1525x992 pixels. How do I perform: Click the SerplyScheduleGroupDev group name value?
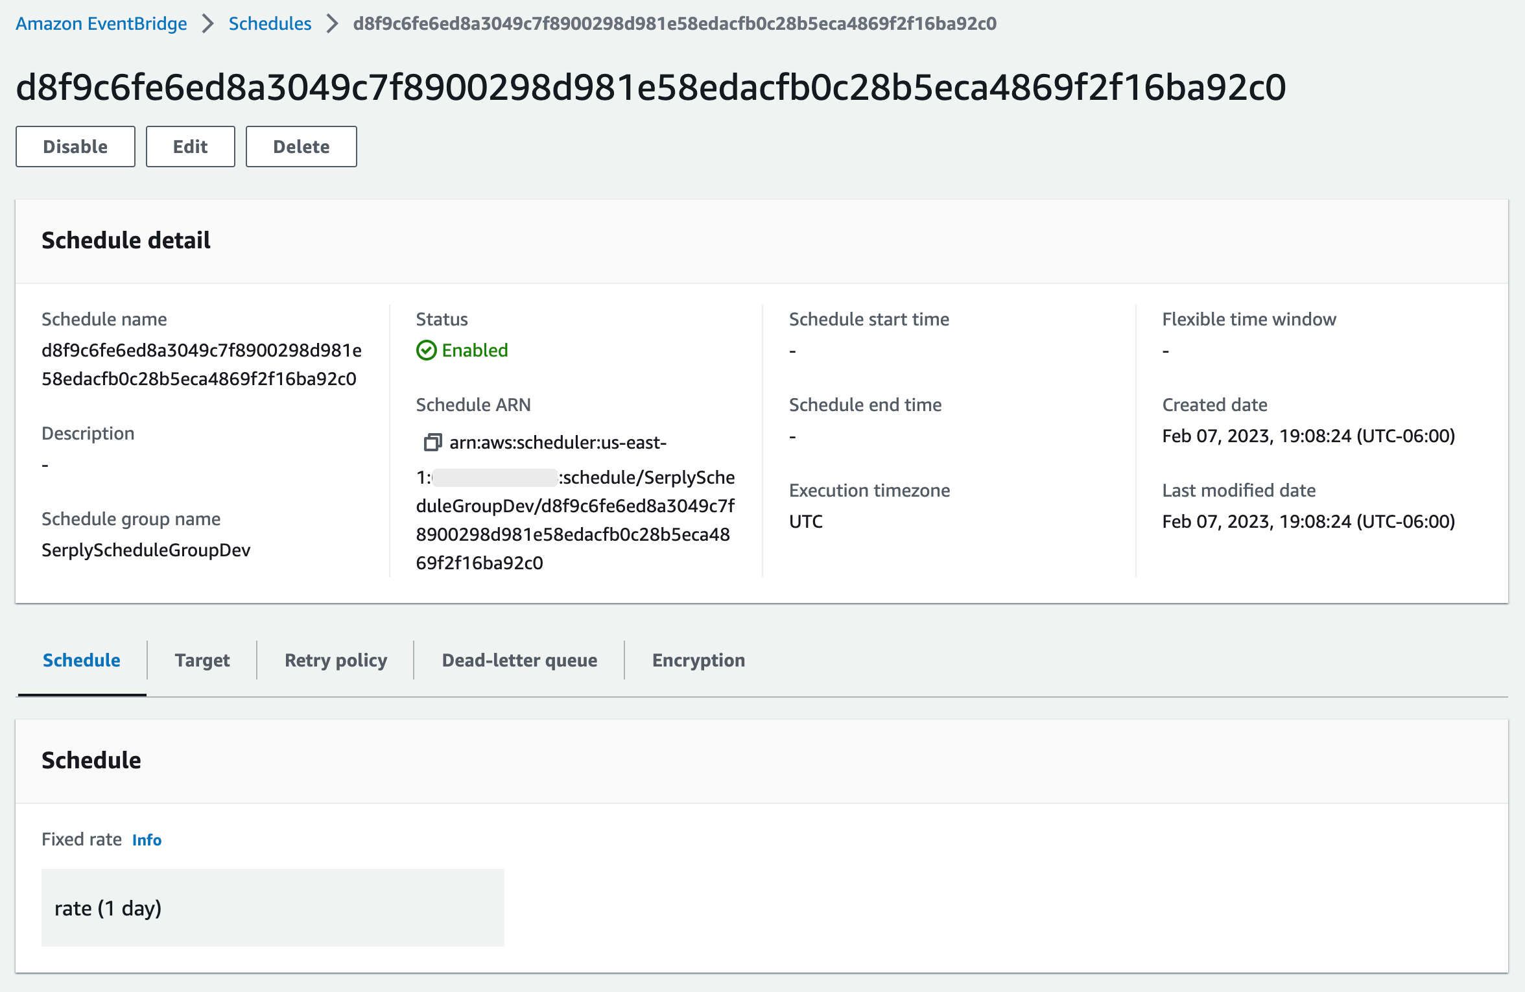[x=146, y=550]
